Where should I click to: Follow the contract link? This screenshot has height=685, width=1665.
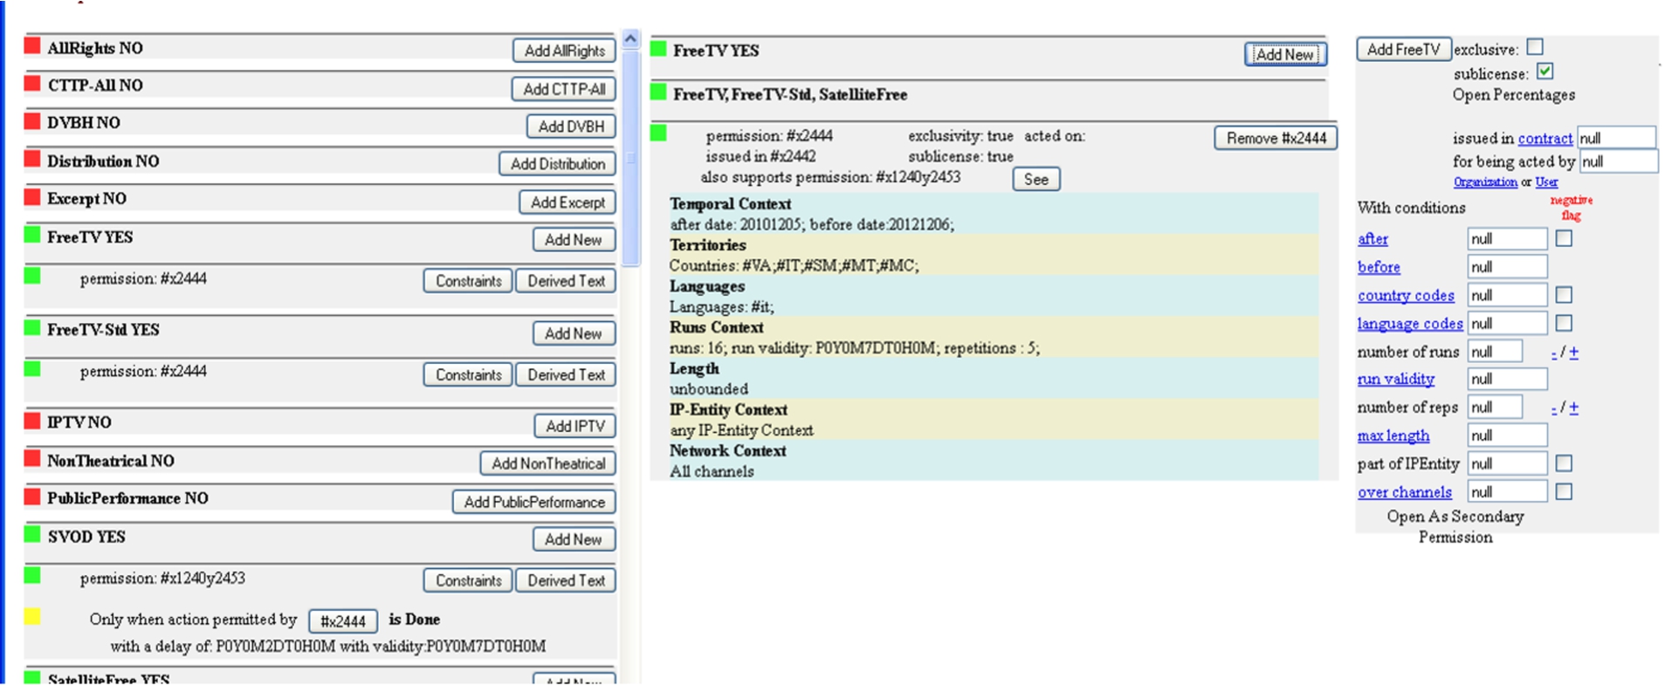(1545, 138)
